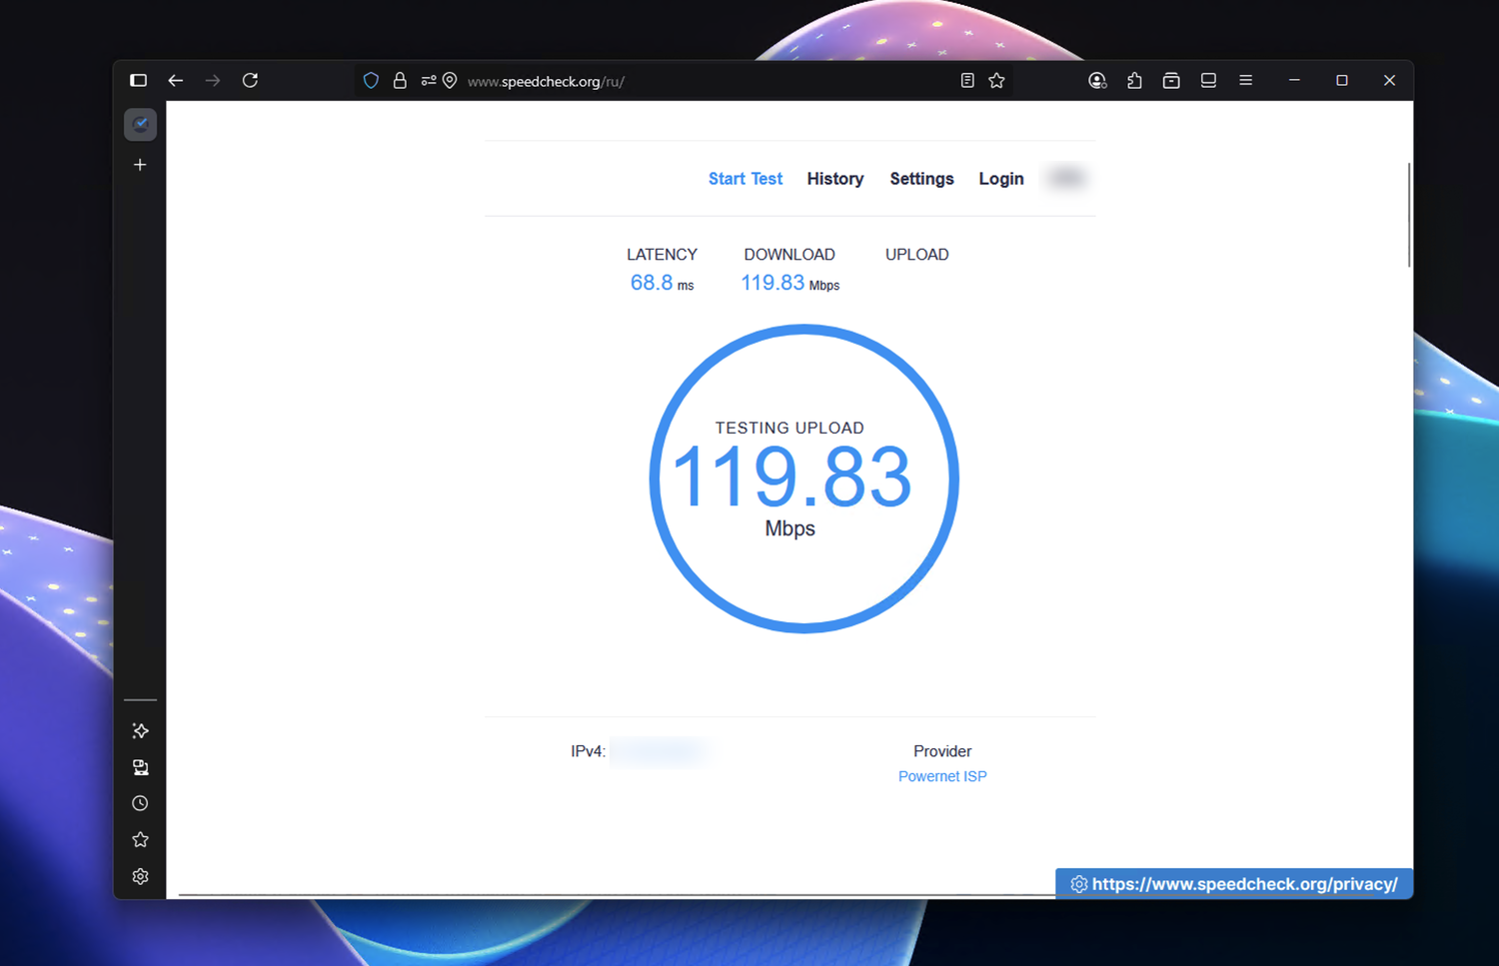This screenshot has width=1499, height=966.
Task: Click Start Test in the page navigation
Action: point(746,179)
